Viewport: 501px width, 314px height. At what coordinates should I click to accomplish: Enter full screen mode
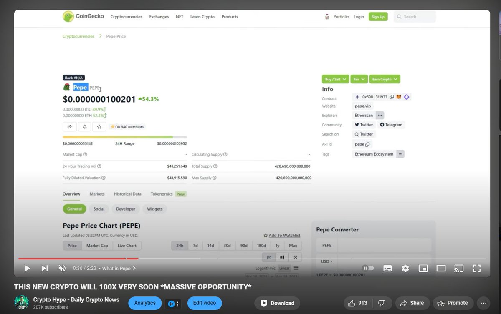[477, 268]
